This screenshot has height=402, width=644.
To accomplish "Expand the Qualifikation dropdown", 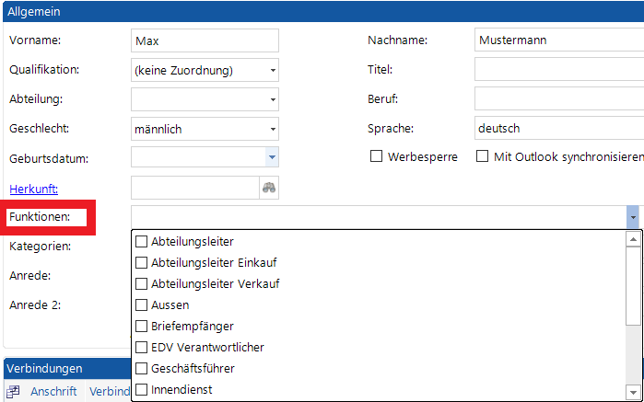I will 273,70.
